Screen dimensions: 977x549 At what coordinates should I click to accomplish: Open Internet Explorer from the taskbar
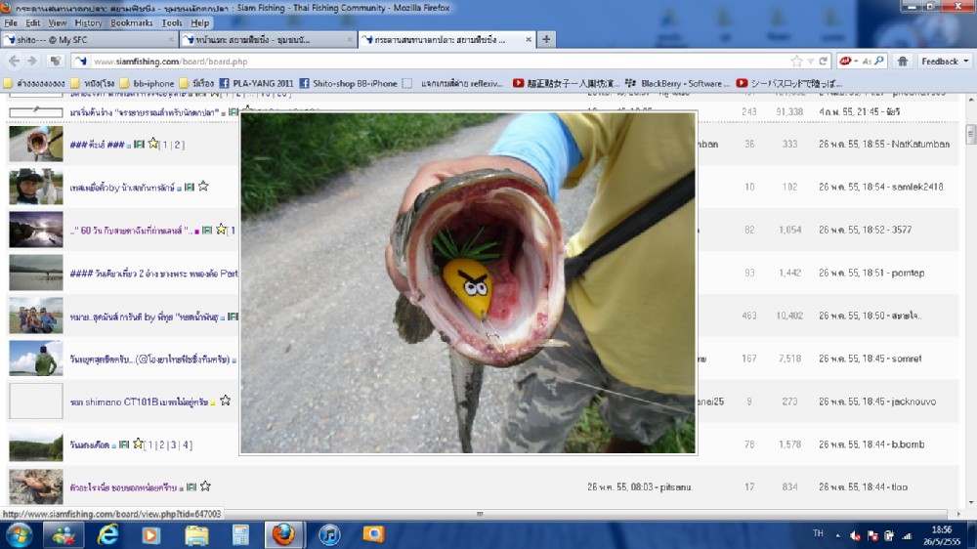coord(107,534)
